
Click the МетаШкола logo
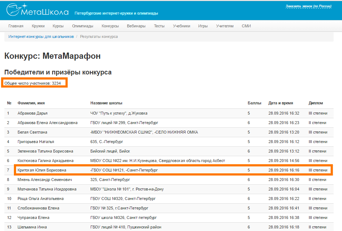(37, 10)
